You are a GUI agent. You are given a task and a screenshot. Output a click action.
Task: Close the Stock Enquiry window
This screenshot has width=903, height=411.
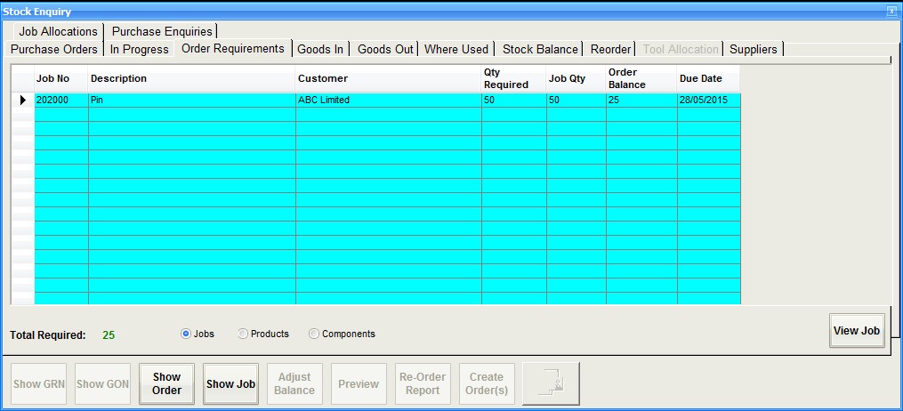point(891,12)
